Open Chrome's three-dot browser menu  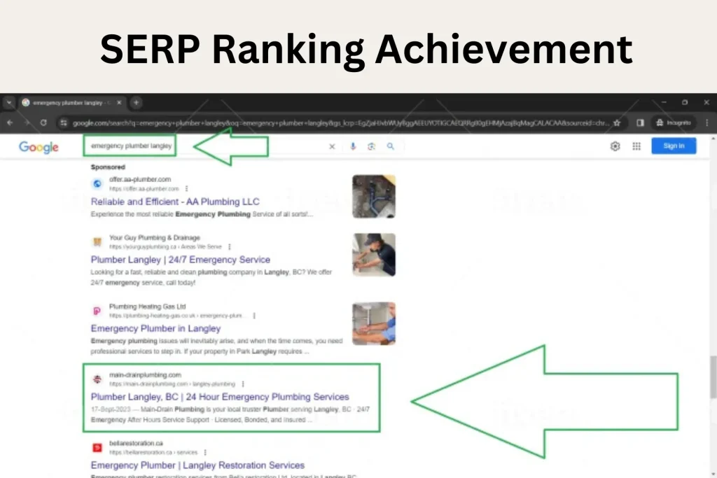point(706,122)
